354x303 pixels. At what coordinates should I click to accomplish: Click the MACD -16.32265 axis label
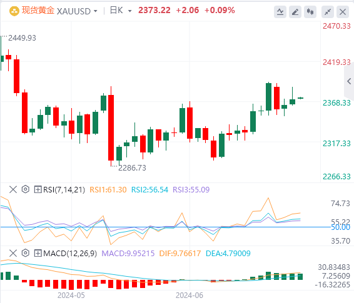pos(332,285)
